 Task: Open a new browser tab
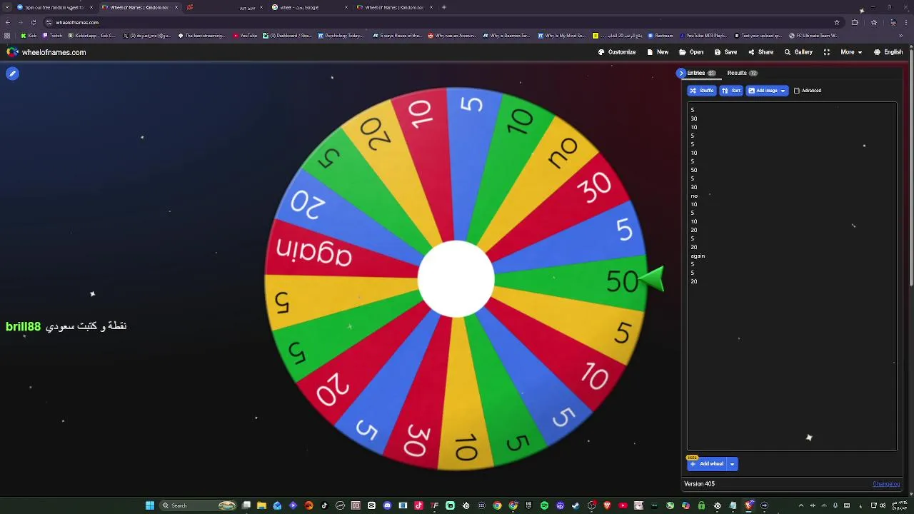pos(444,7)
